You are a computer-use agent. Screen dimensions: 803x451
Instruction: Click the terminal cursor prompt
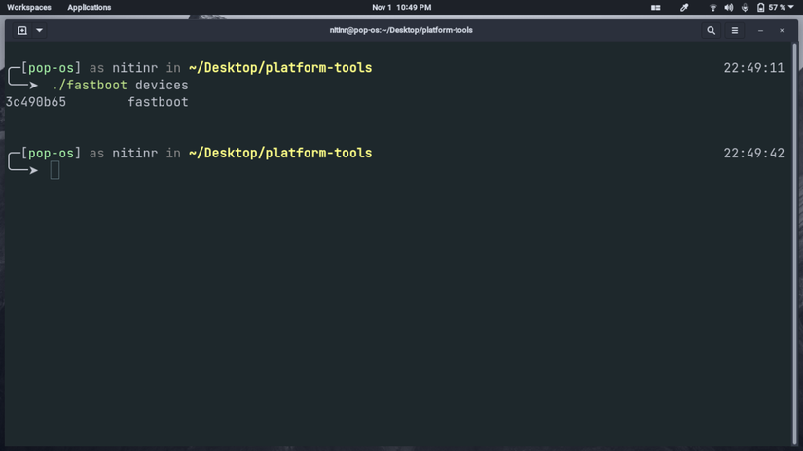click(x=55, y=170)
